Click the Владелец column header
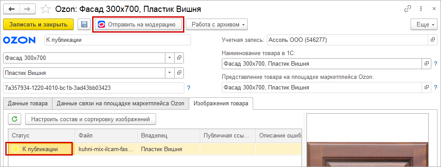Image resolution: width=441 pixels, height=167 pixels. click(168, 136)
